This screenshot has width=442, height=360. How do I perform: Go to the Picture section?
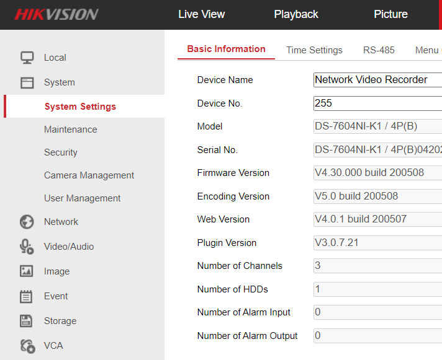pos(390,14)
